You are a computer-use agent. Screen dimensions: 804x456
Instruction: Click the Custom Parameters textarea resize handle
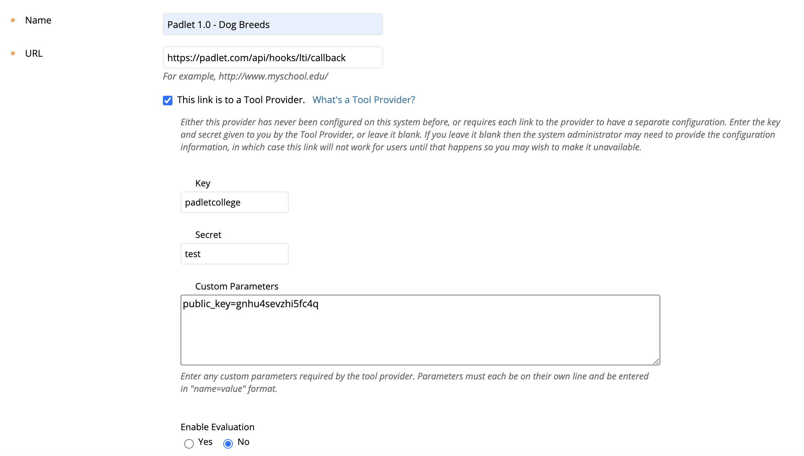[656, 361]
